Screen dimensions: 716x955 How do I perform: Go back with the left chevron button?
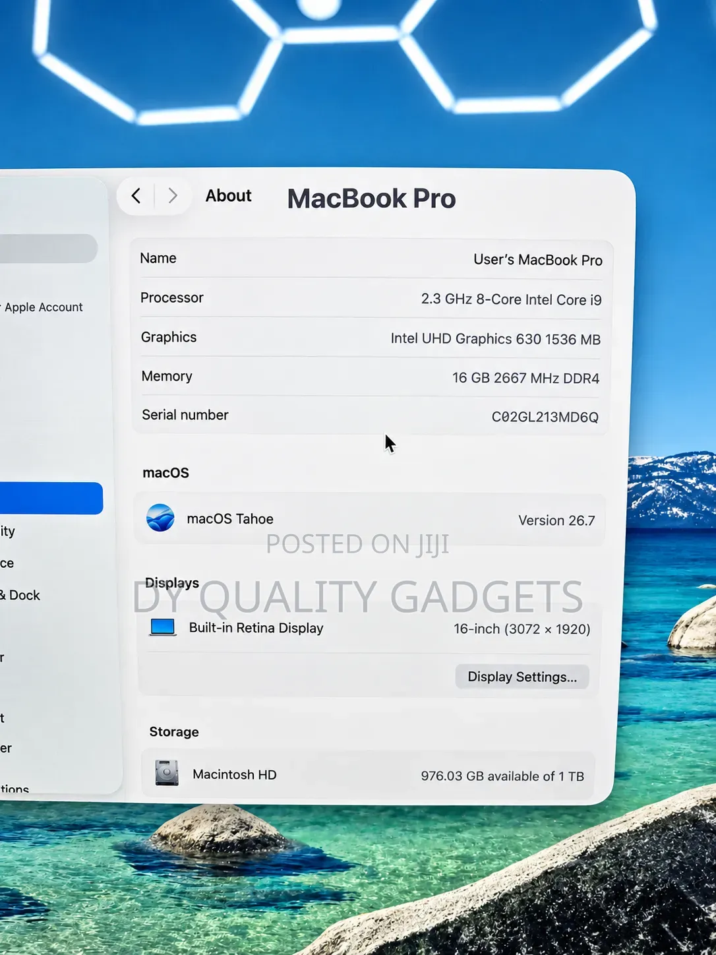(136, 196)
